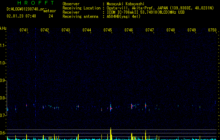
Task: Click the 1.0 frequency axis label
Action: tap(3, 63)
